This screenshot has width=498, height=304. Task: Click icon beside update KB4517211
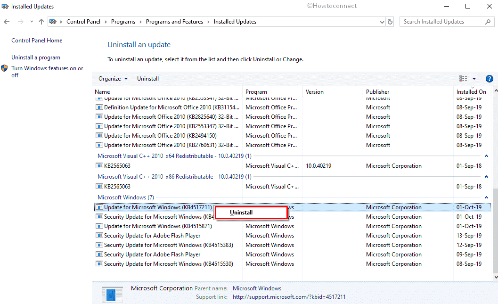pyautogui.click(x=99, y=207)
